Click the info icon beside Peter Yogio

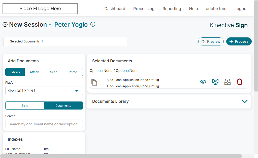(93, 24)
